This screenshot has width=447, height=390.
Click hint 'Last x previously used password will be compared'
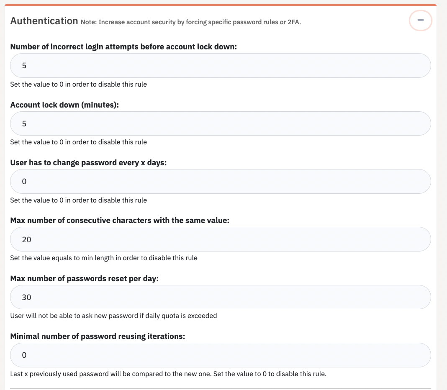(168, 374)
